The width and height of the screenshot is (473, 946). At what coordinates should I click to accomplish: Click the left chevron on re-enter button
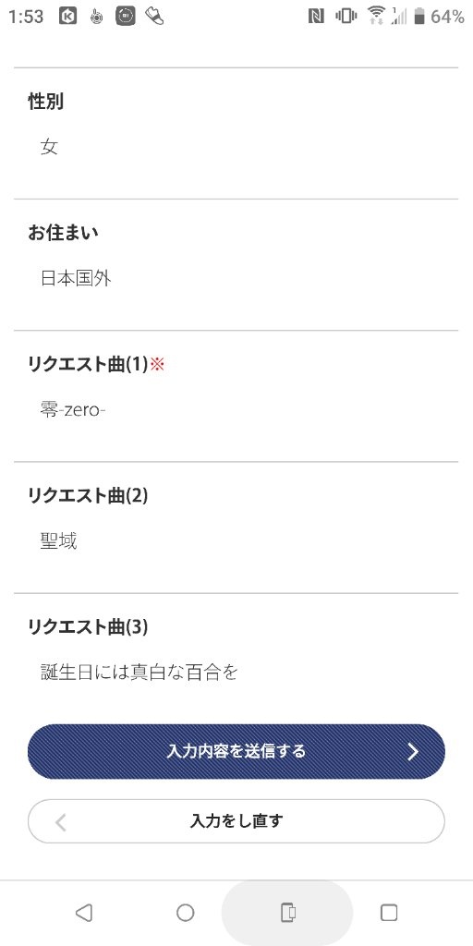pos(60,821)
